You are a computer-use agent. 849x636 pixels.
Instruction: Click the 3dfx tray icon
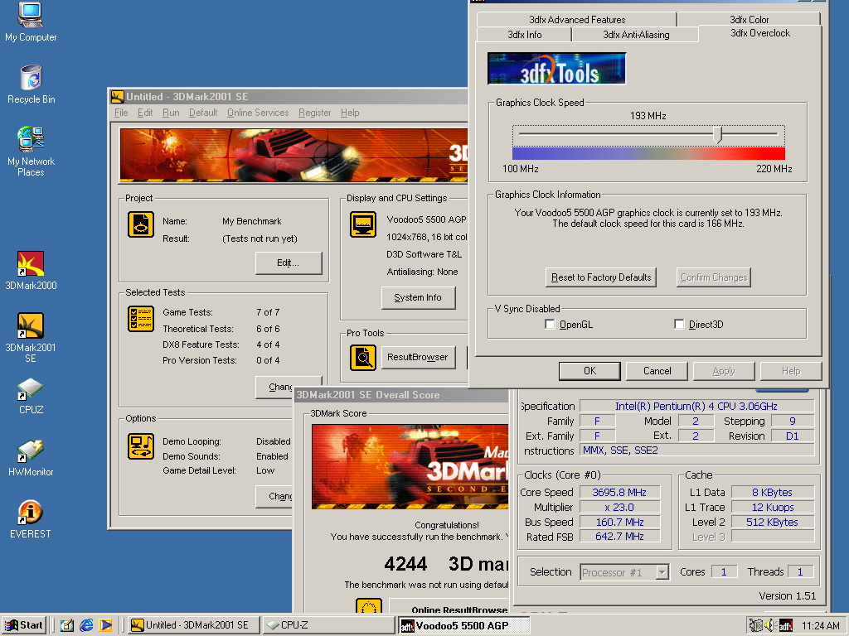click(x=786, y=626)
